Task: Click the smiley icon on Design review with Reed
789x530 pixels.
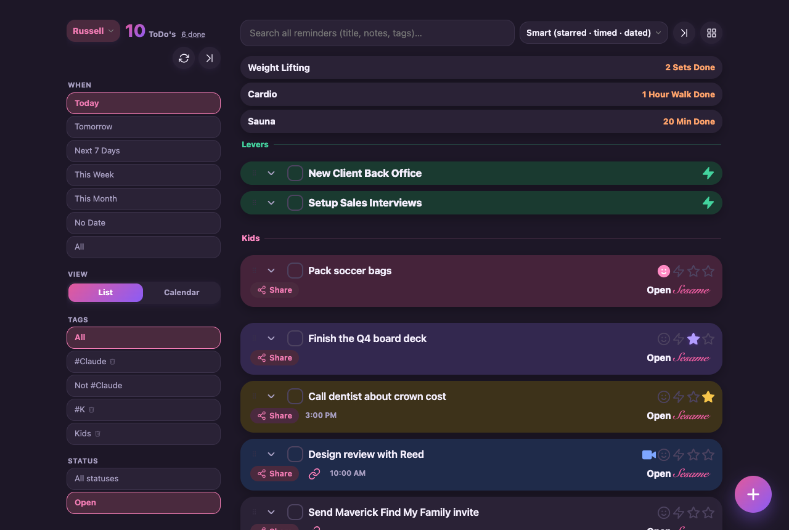Action: coord(664,455)
